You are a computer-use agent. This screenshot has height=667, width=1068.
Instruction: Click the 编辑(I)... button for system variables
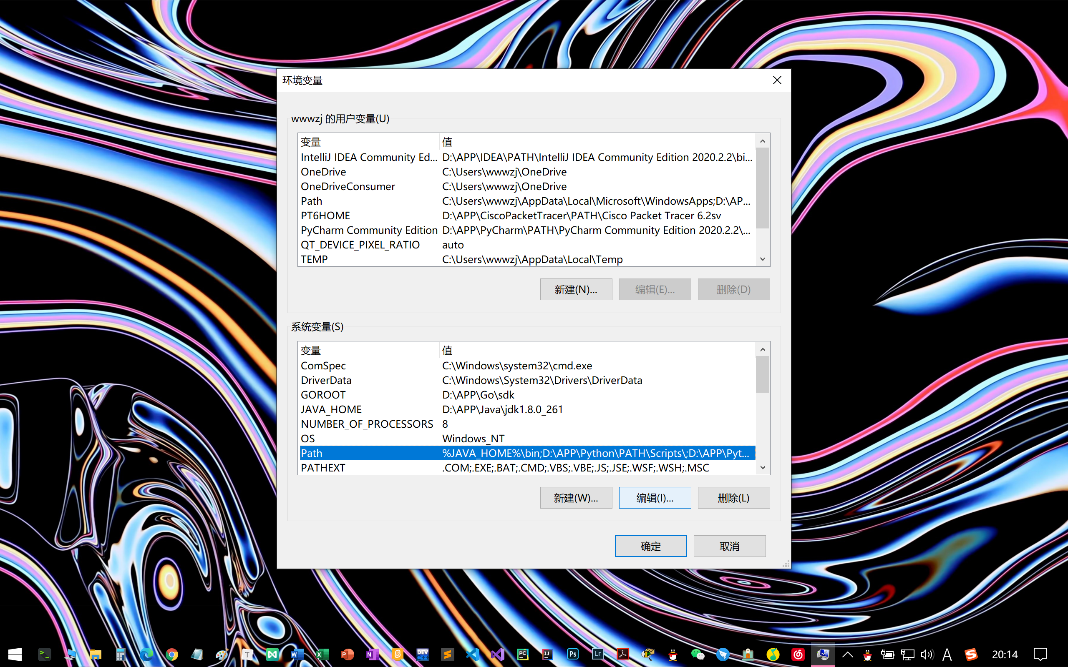655,498
